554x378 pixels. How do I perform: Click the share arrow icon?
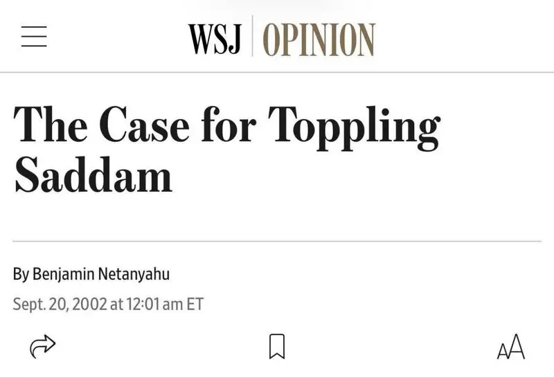coord(42,346)
